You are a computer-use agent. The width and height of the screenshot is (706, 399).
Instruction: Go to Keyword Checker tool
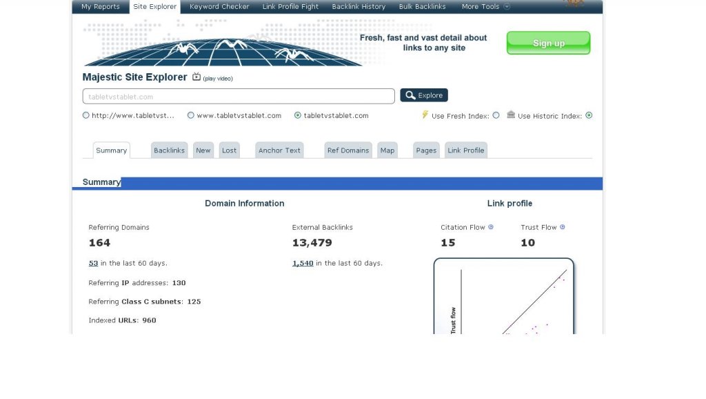tap(219, 7)
